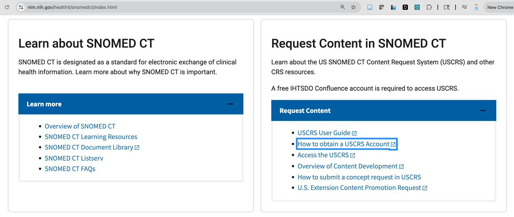Open the SNOMED CT FAQs link
514x217 pixels.
click(x=70, y=169)
